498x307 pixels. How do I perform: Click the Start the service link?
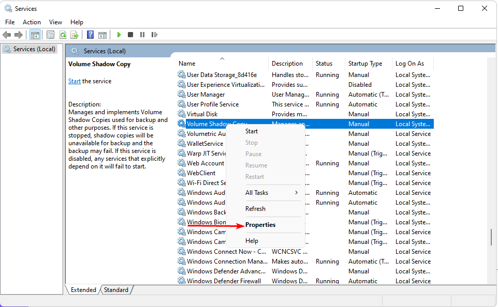point(75,81)
